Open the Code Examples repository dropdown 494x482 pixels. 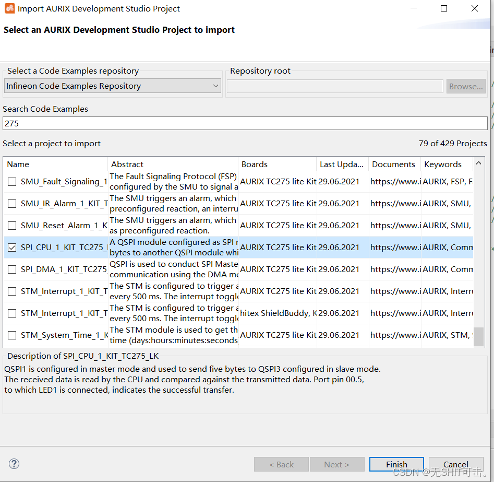pyautogui.click(x=113, y=86)
